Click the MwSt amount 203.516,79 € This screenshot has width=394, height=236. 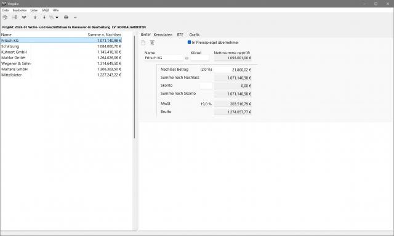tap(233, 104)
